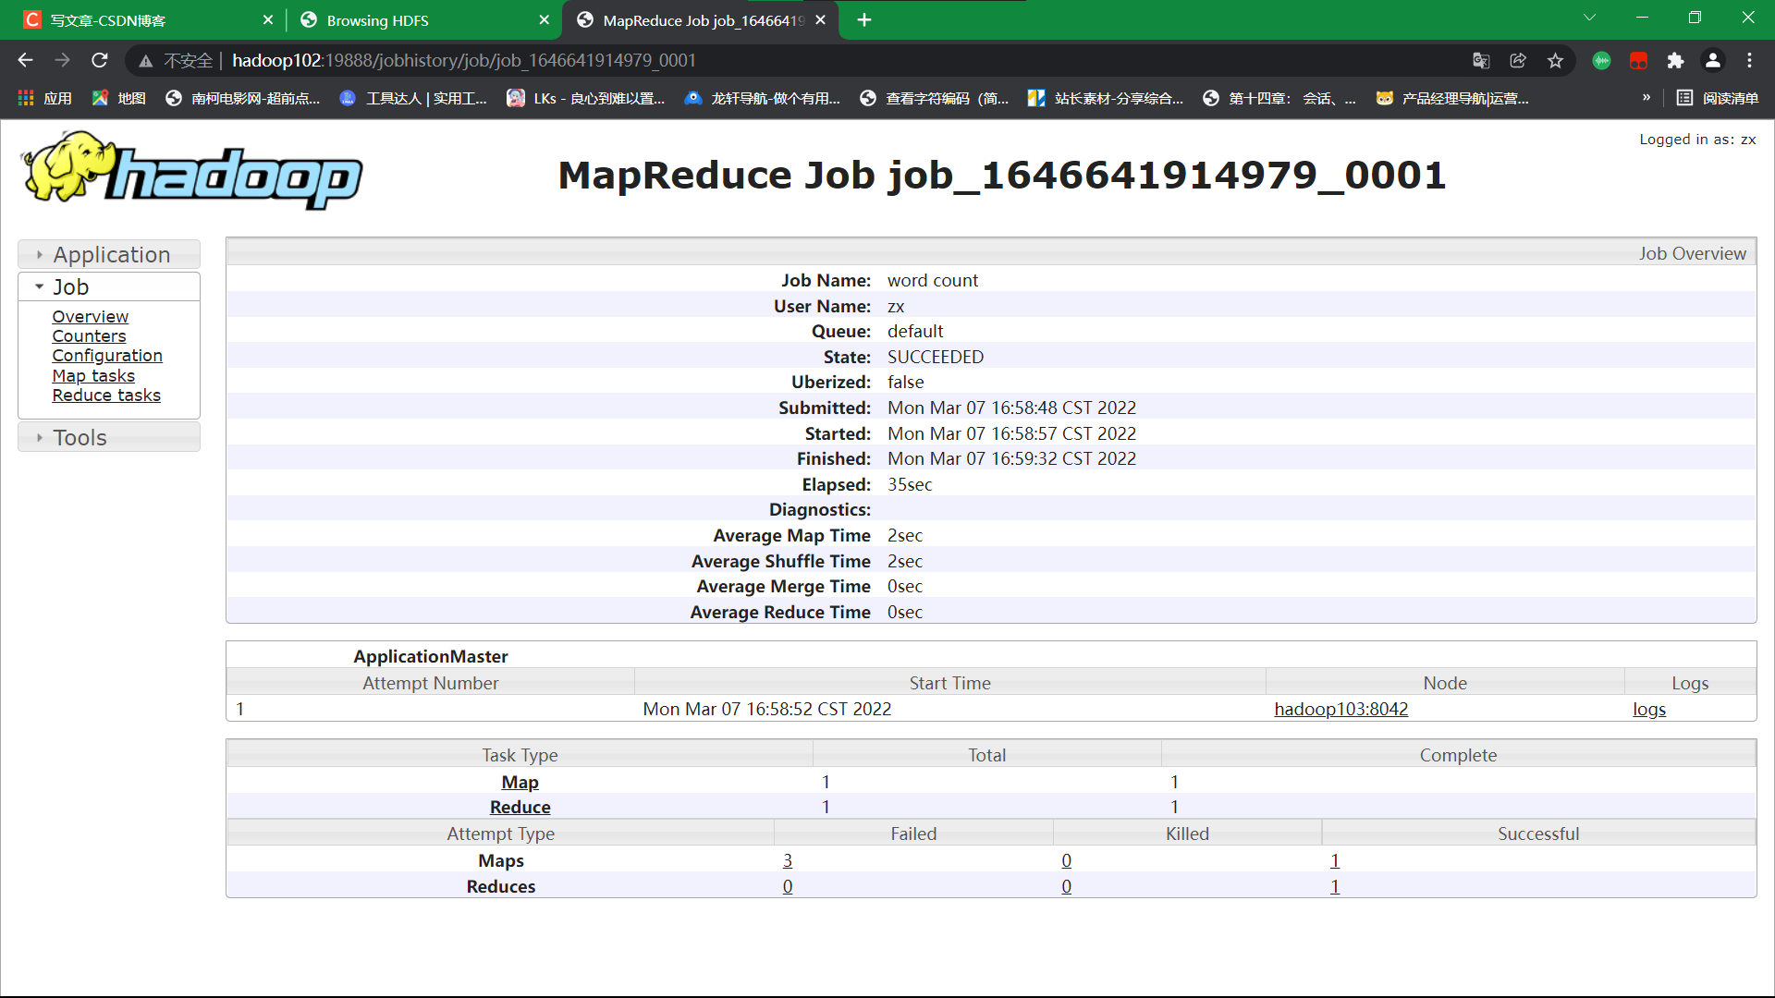Screen dimensions: 1775x998
Task: Open node hadoop103:8042 link
Action: coord(1340,709)
